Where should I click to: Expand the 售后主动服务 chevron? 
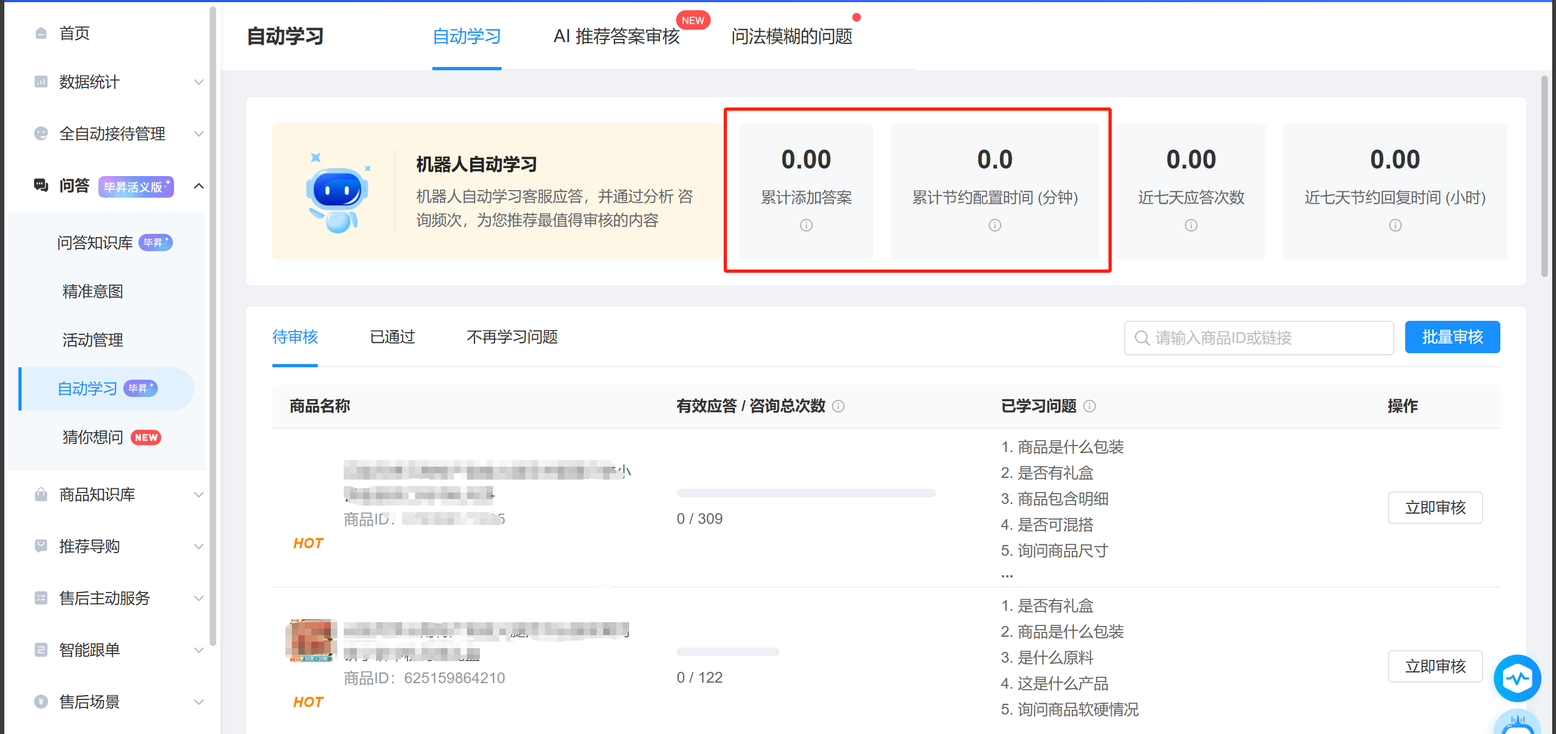(x=198, y=598)
